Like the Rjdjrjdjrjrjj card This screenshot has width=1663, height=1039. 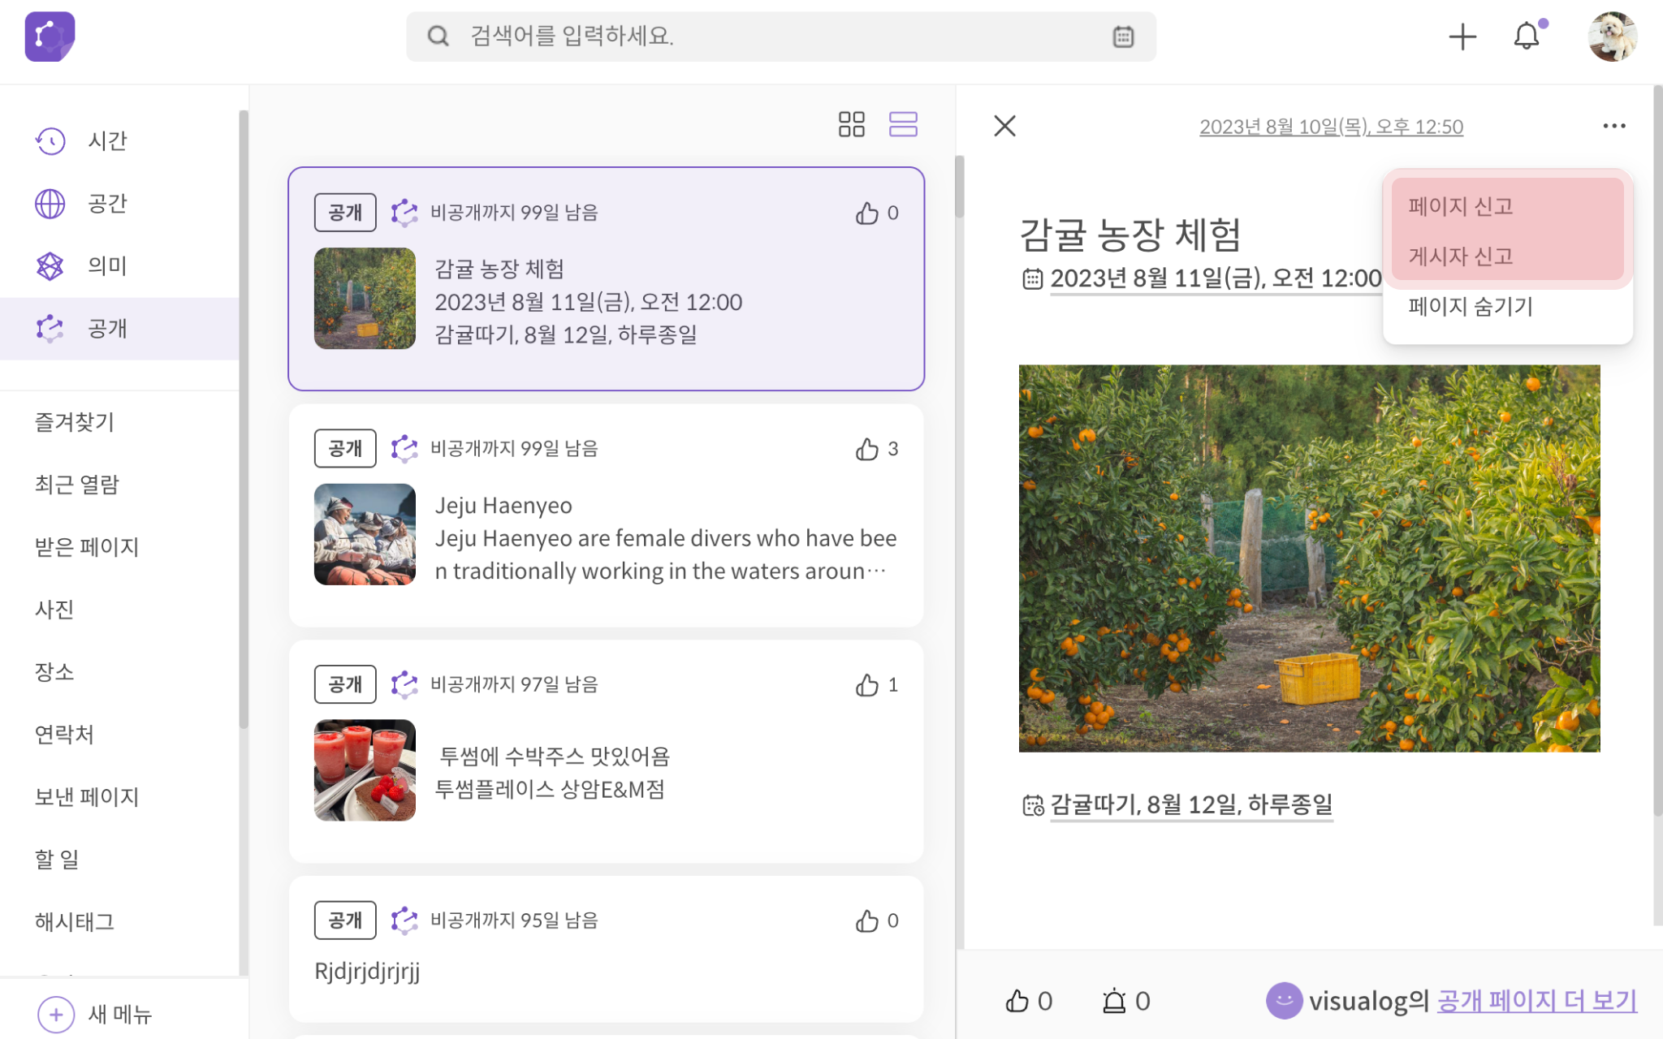coord(867,920)
